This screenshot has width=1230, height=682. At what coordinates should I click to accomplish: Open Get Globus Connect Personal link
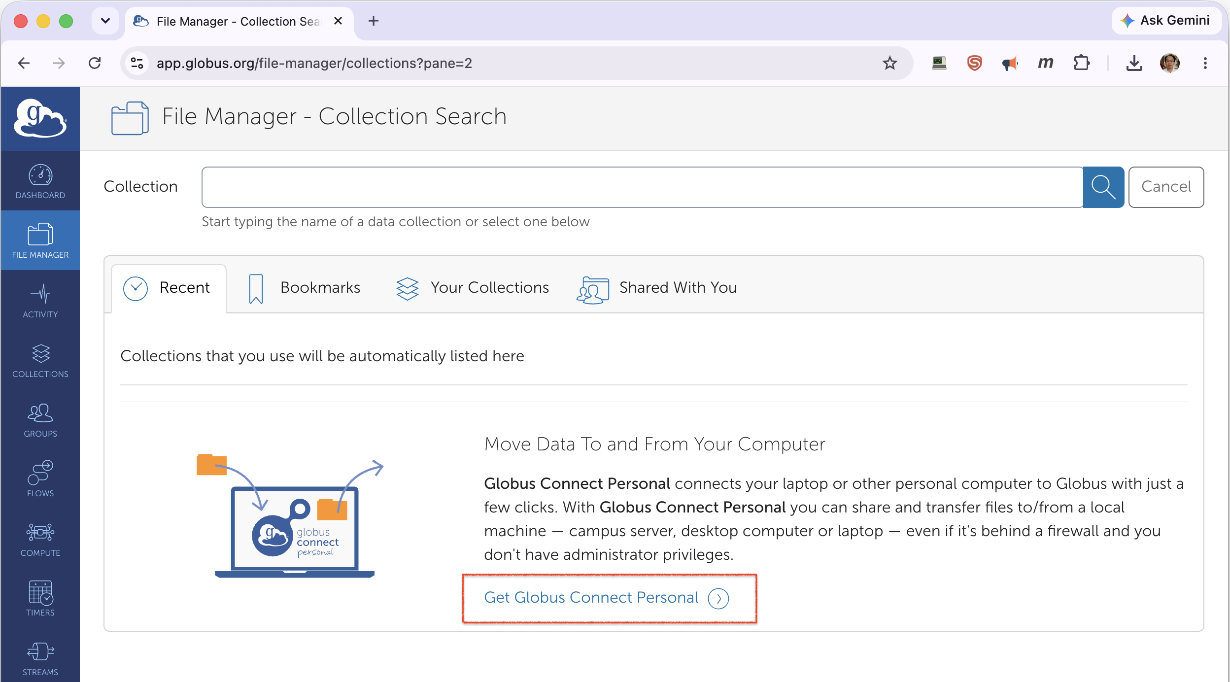607,598
